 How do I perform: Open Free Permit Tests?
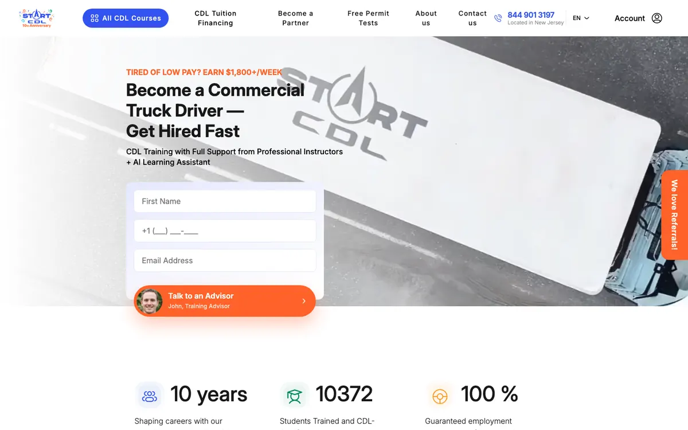coord(368,18)
